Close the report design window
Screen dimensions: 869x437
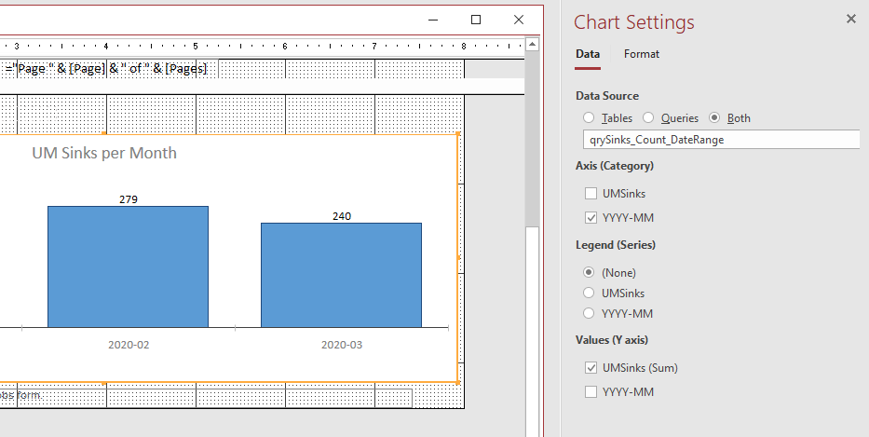click(x=518, y=20)
